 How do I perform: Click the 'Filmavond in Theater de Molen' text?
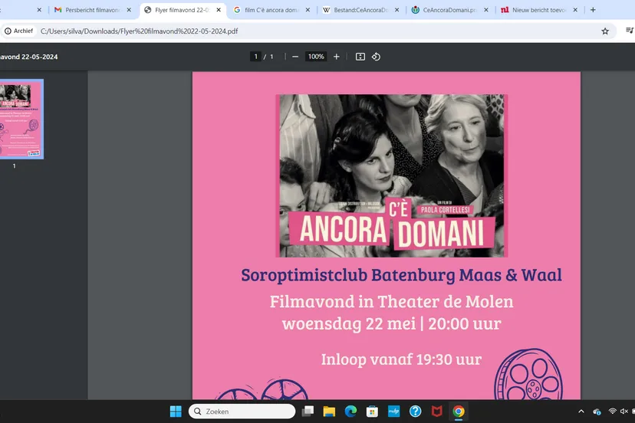[392, 302]
